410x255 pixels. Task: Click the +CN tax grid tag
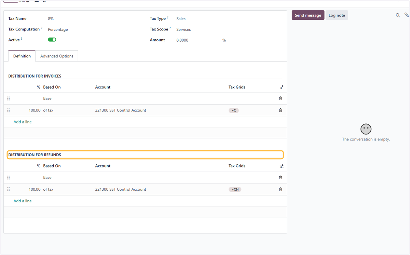235,189
